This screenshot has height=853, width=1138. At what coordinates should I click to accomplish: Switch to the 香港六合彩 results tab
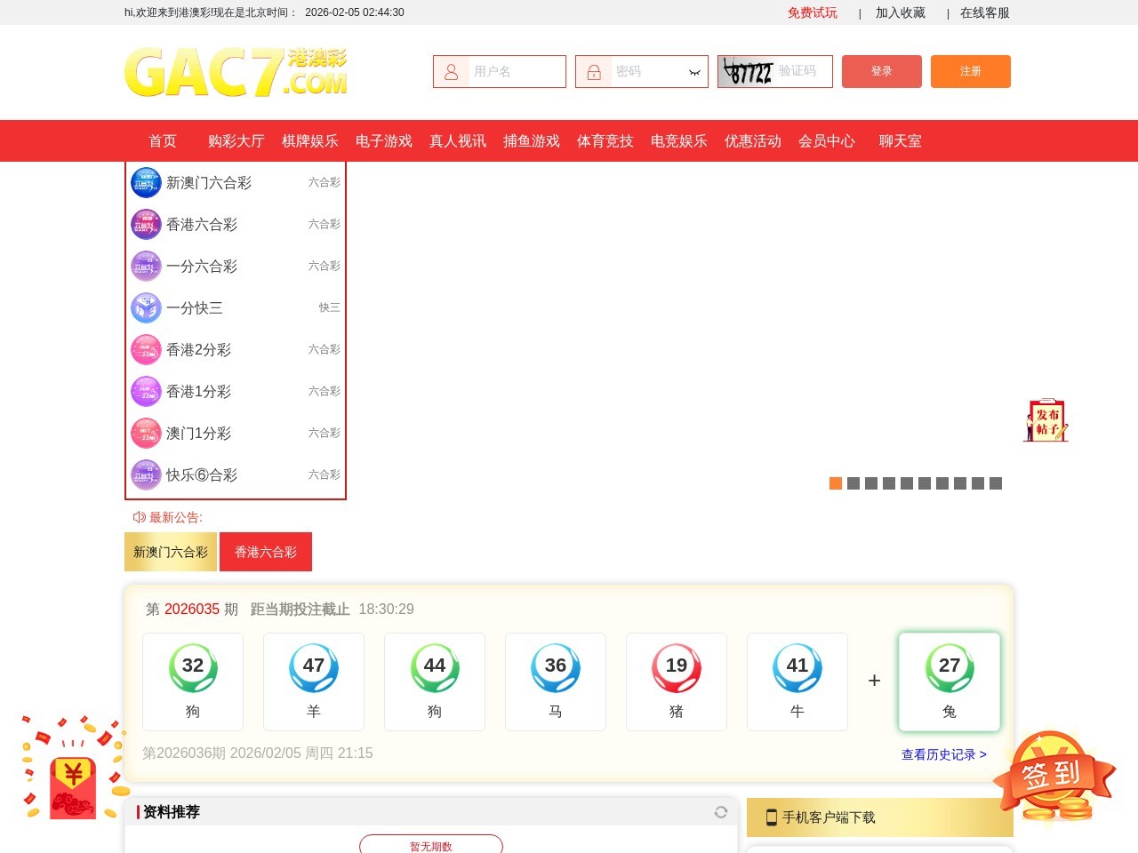click(x=266, y=552)
